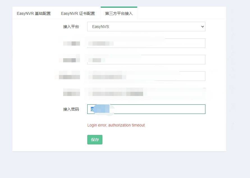Click the 接入密码 input field
Screen dimensions: 250x178
click(146, 109)
